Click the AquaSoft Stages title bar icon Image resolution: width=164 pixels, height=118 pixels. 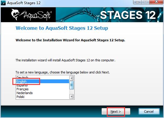pos(3,3)
